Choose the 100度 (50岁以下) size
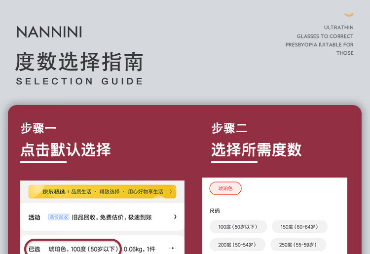This screenshot has height=254, width=370. (238, 227)
